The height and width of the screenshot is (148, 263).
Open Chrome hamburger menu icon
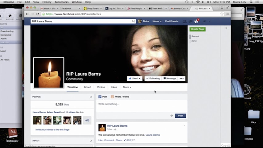pos(228,14)
